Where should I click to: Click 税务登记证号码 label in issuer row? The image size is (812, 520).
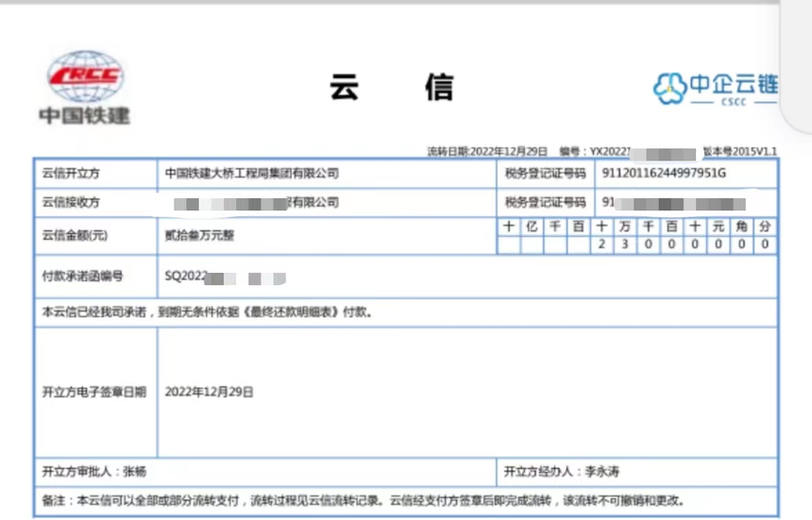point(546,174)
